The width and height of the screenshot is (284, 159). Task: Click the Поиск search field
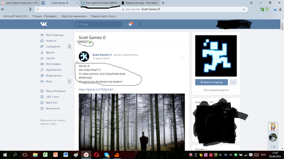point(99,24)
